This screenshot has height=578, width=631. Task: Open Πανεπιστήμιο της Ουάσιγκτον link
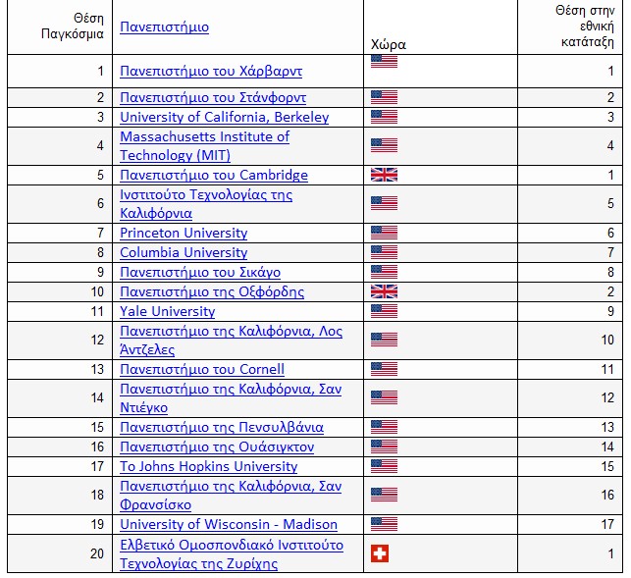click(x=217, y=447)
